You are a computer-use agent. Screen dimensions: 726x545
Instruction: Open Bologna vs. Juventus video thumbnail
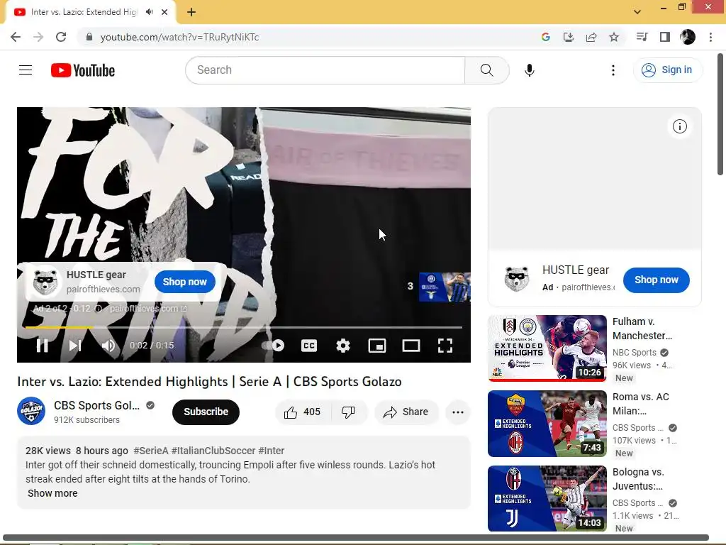tap(547, 499)
